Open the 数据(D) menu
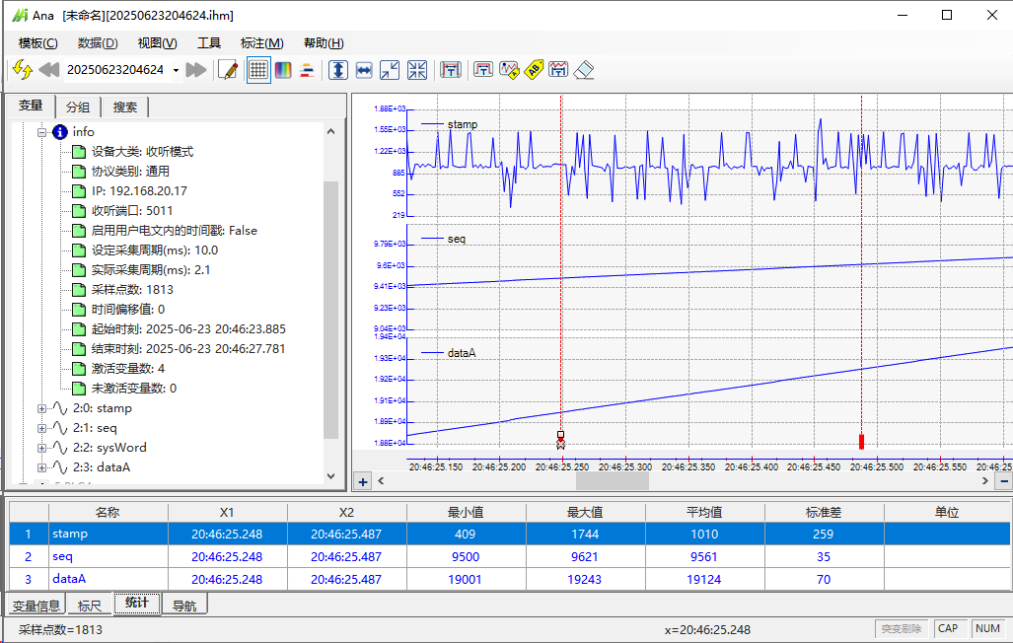This screenshot has height=643, width=1013. click(97, 43)
